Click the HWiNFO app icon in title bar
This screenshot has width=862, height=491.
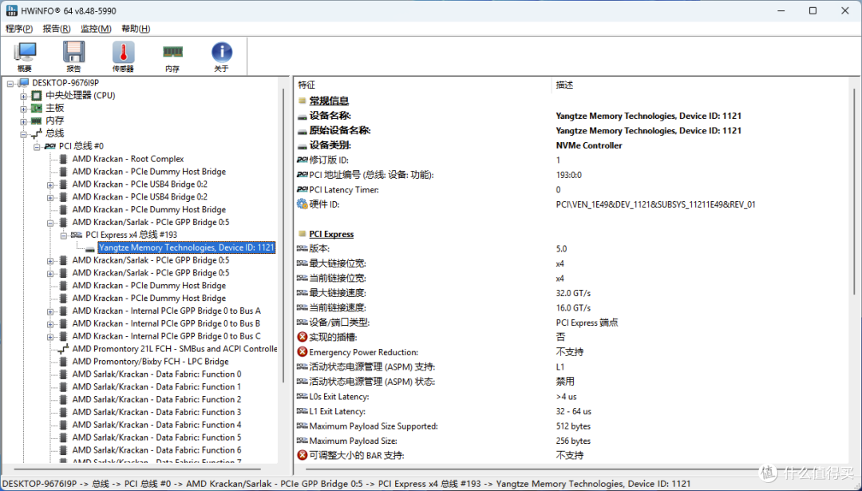[x=11, y=10]
